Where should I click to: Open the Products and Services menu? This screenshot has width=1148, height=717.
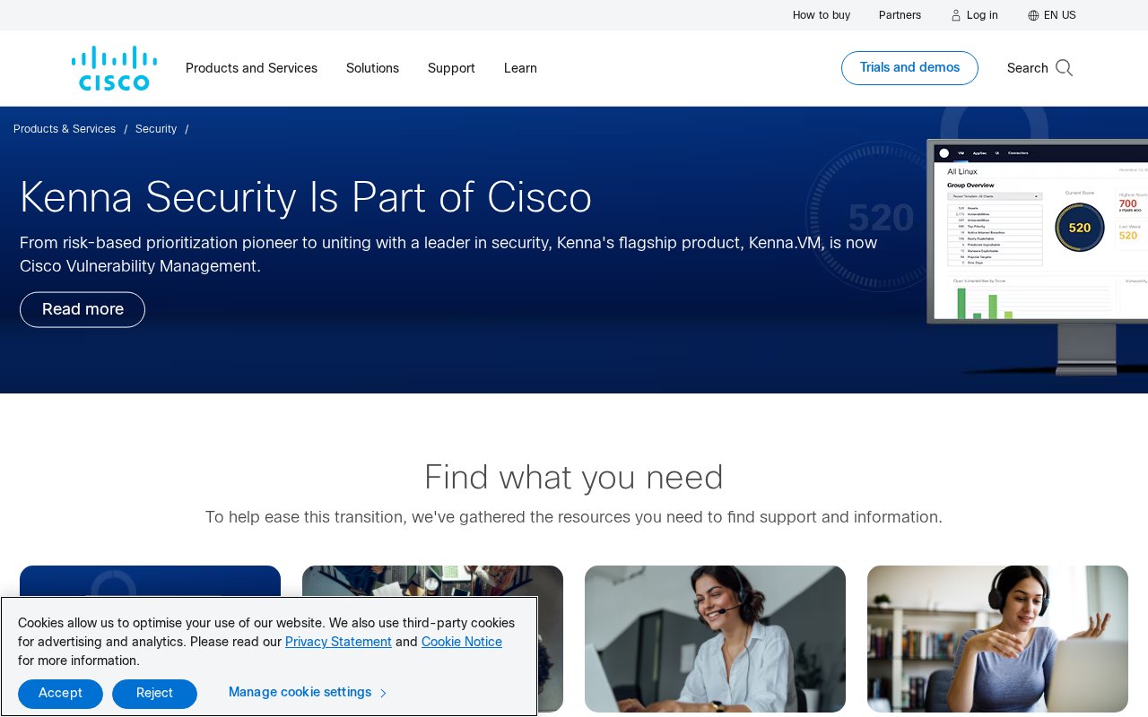click(x=251, y=68)
